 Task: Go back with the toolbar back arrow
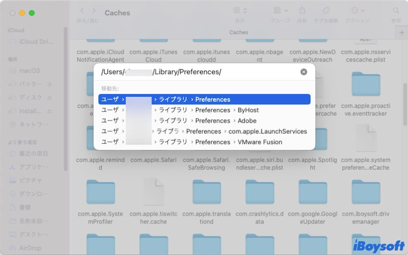coord(82,11)
